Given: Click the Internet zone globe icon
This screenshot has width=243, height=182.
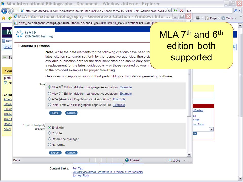Looking at the screenshot, I should tap(127, 160).
